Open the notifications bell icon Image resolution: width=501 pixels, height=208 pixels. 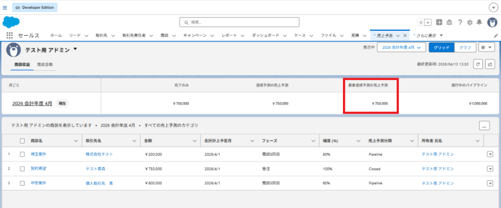[x=479, y=22]
